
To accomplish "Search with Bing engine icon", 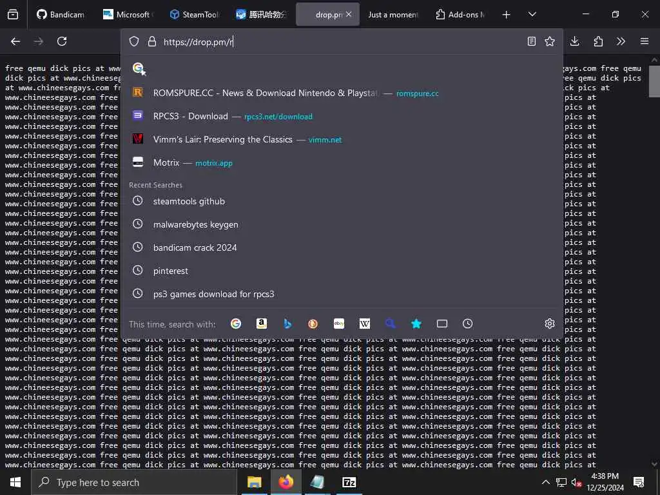I will click(x=287, y=324).
